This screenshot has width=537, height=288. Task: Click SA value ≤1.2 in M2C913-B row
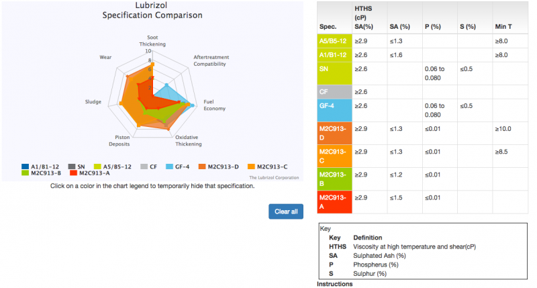tap(396, 175)
